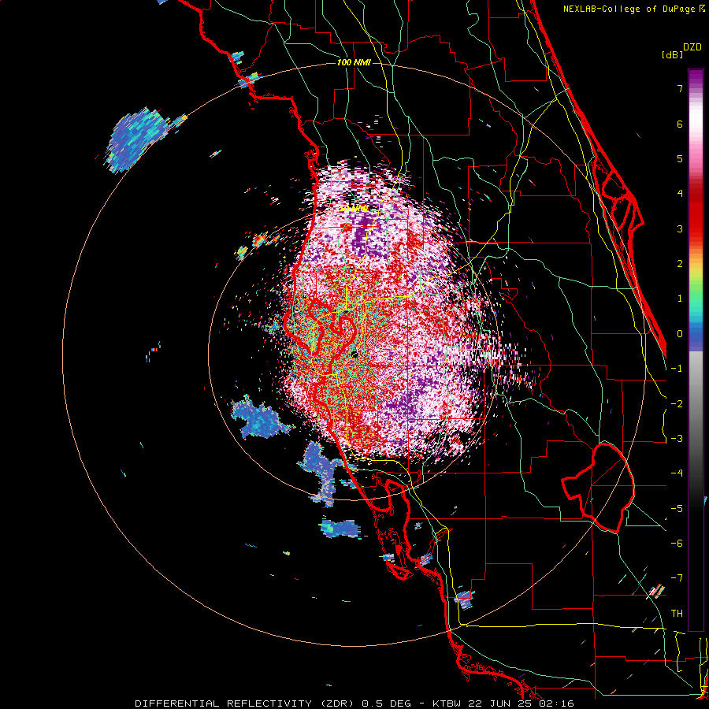Click the color scale value -7
The width and height of the screenshot is (709, 709).
(x=677, y=578)
